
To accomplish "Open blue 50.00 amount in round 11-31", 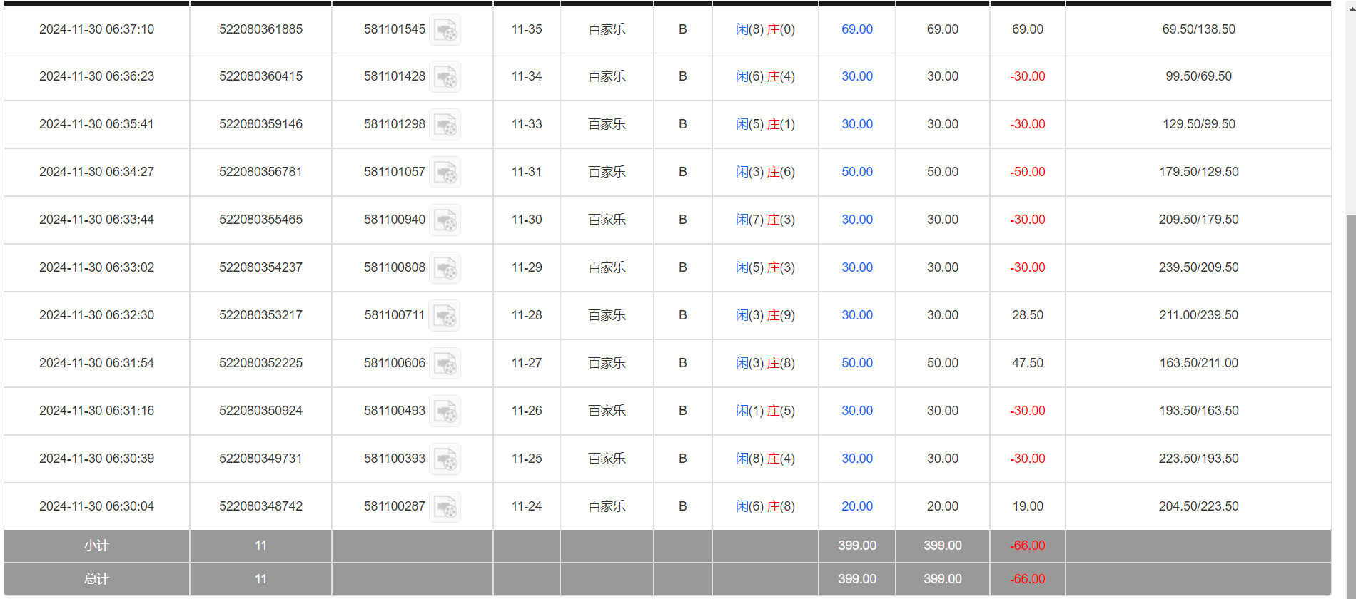I will [x=856, y=172].
